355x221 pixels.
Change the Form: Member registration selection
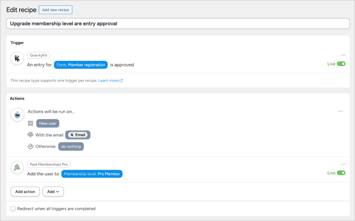(80, 65)
